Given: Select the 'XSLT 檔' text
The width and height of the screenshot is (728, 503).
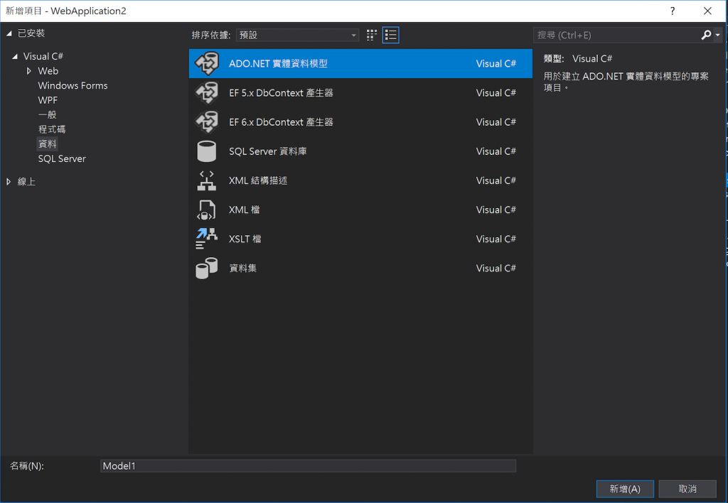Looking at the screenshot, I should pyautogui.click(x=245, y=239).
